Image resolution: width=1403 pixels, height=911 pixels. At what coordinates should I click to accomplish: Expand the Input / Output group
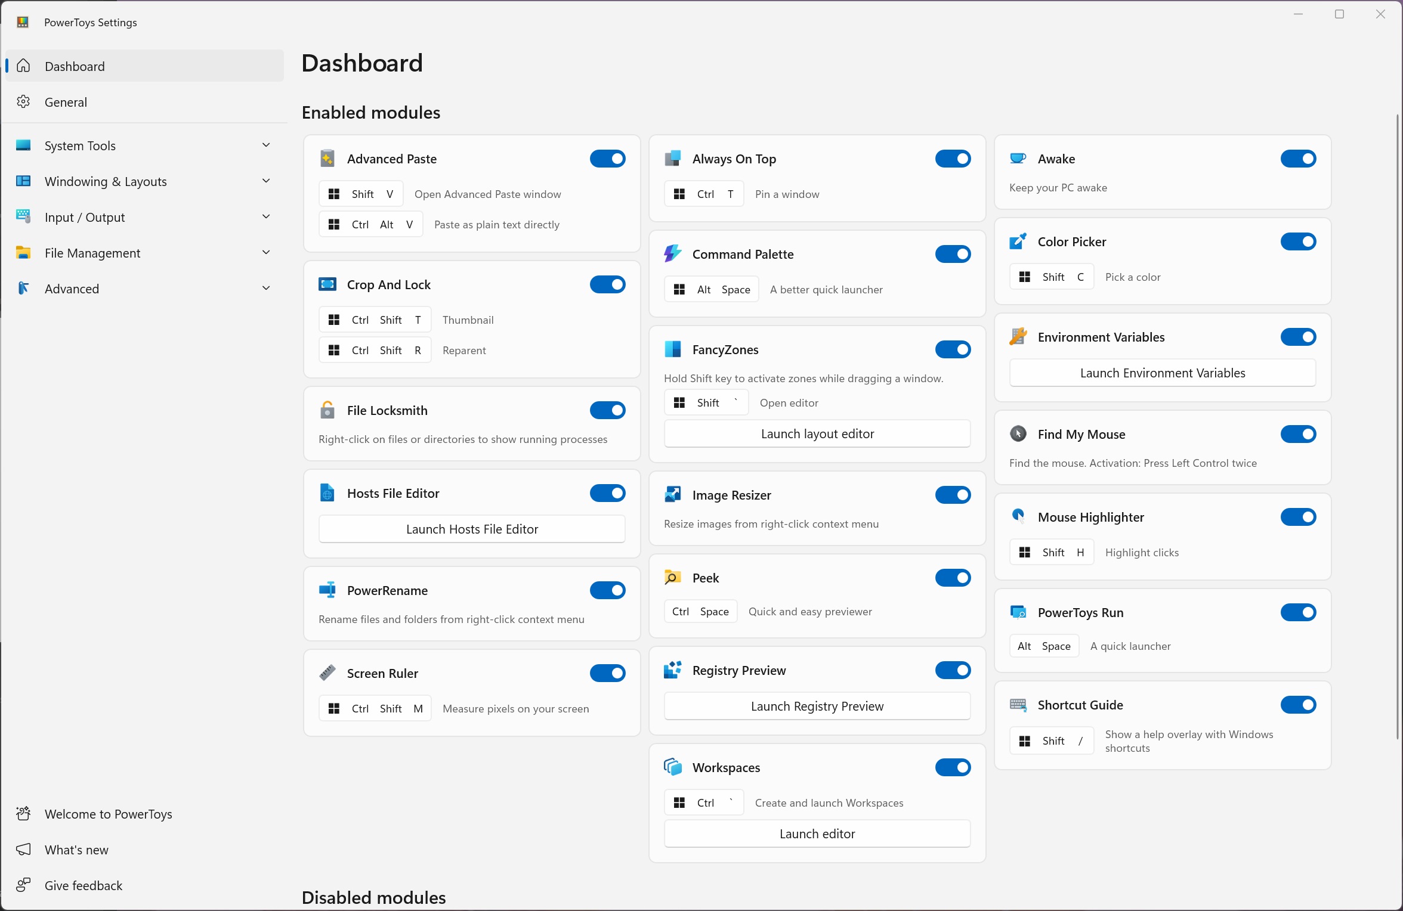(144, 217)
